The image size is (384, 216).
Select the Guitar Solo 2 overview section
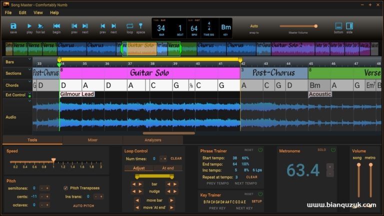click(x=293, y=48)
